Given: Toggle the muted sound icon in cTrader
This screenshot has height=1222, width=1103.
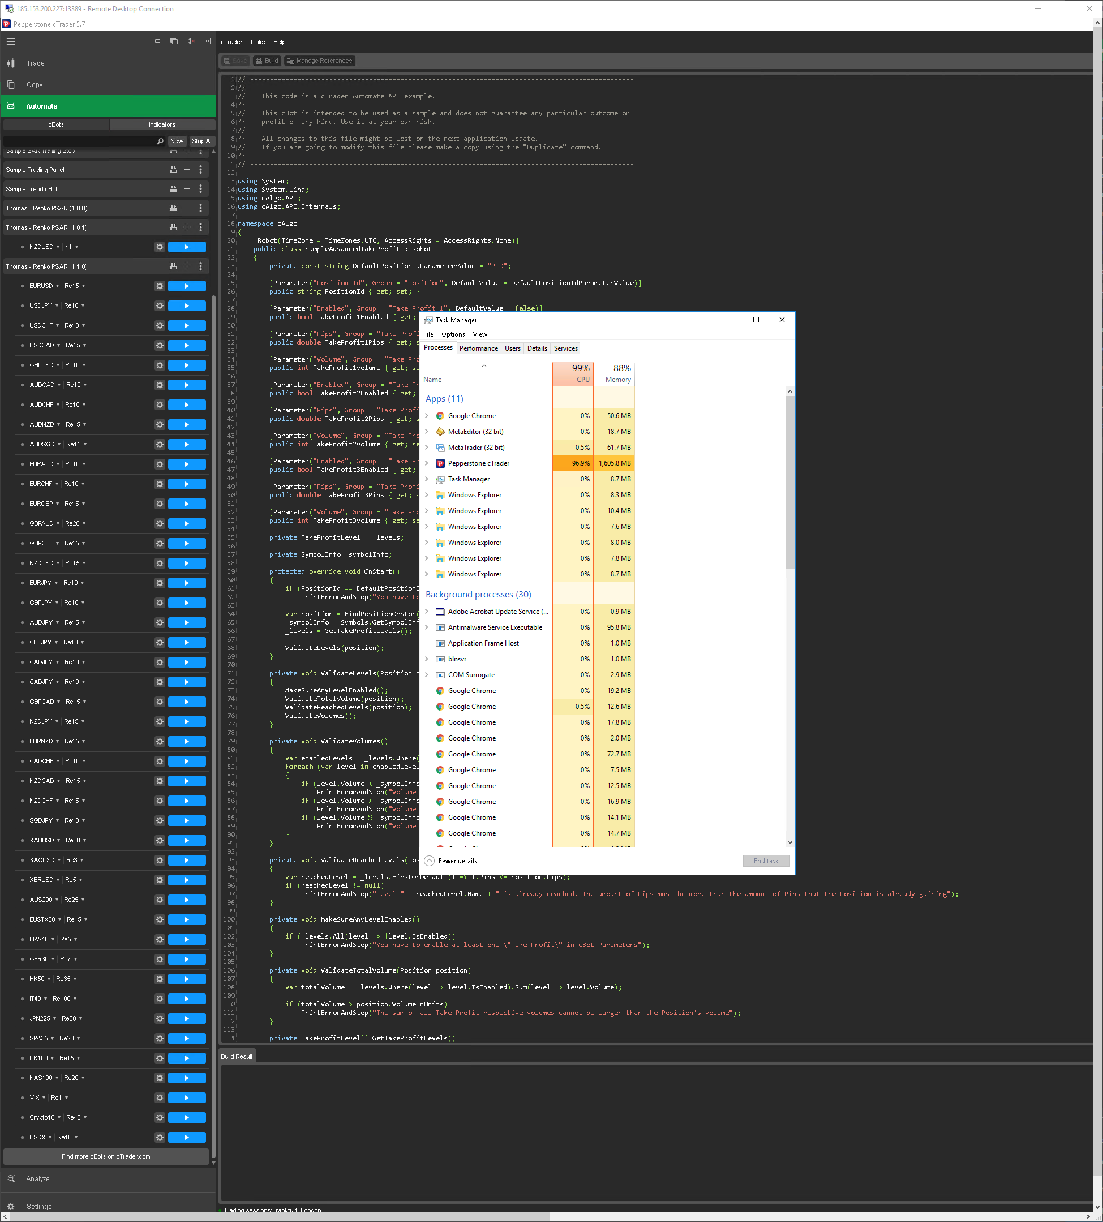Looking at the screenshot, I should tap(190, 41).
